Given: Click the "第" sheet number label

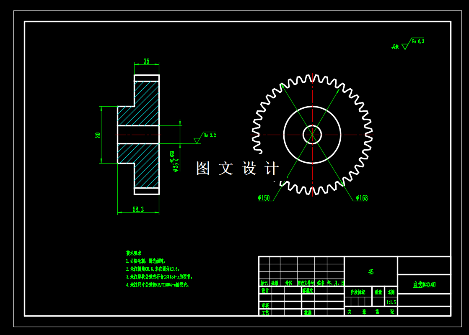Looking at the screenshot, I should coord(377,312).
